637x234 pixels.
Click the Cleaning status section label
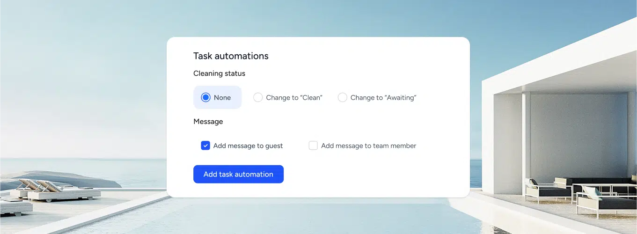(x=219, y=73)
